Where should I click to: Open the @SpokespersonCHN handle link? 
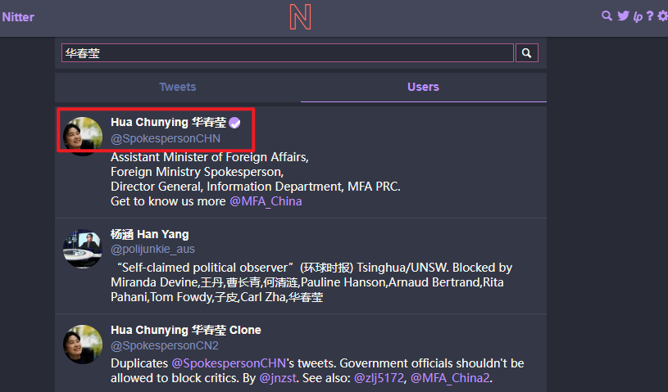tap(166, 138)
